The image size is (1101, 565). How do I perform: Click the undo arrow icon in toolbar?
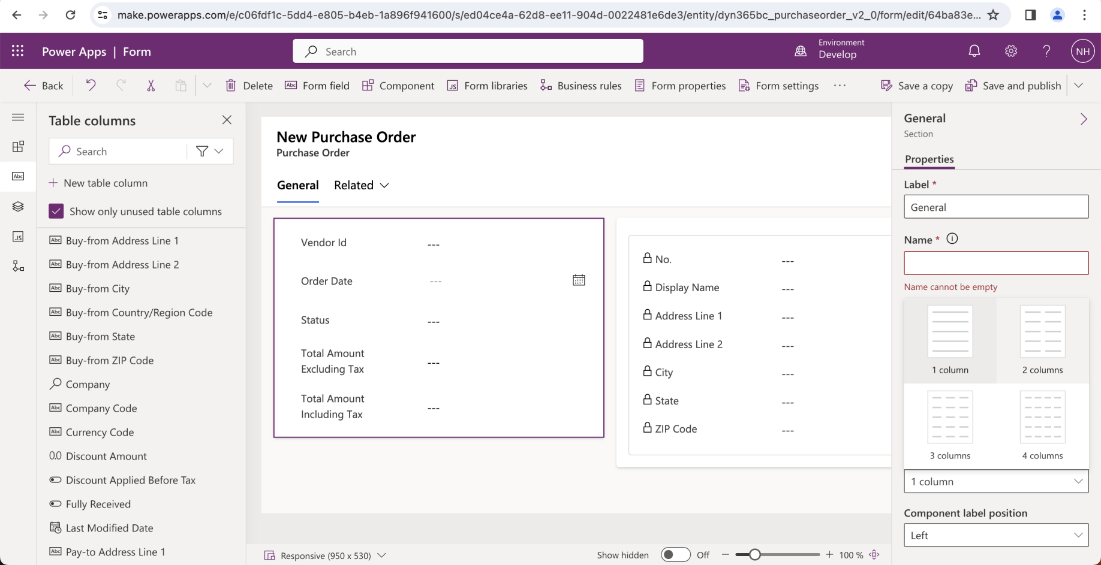(91, 86)
